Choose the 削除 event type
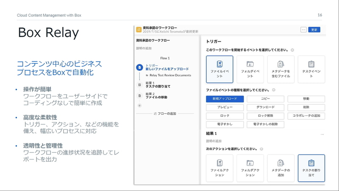339x191 pixels. [x=306, y=107]
